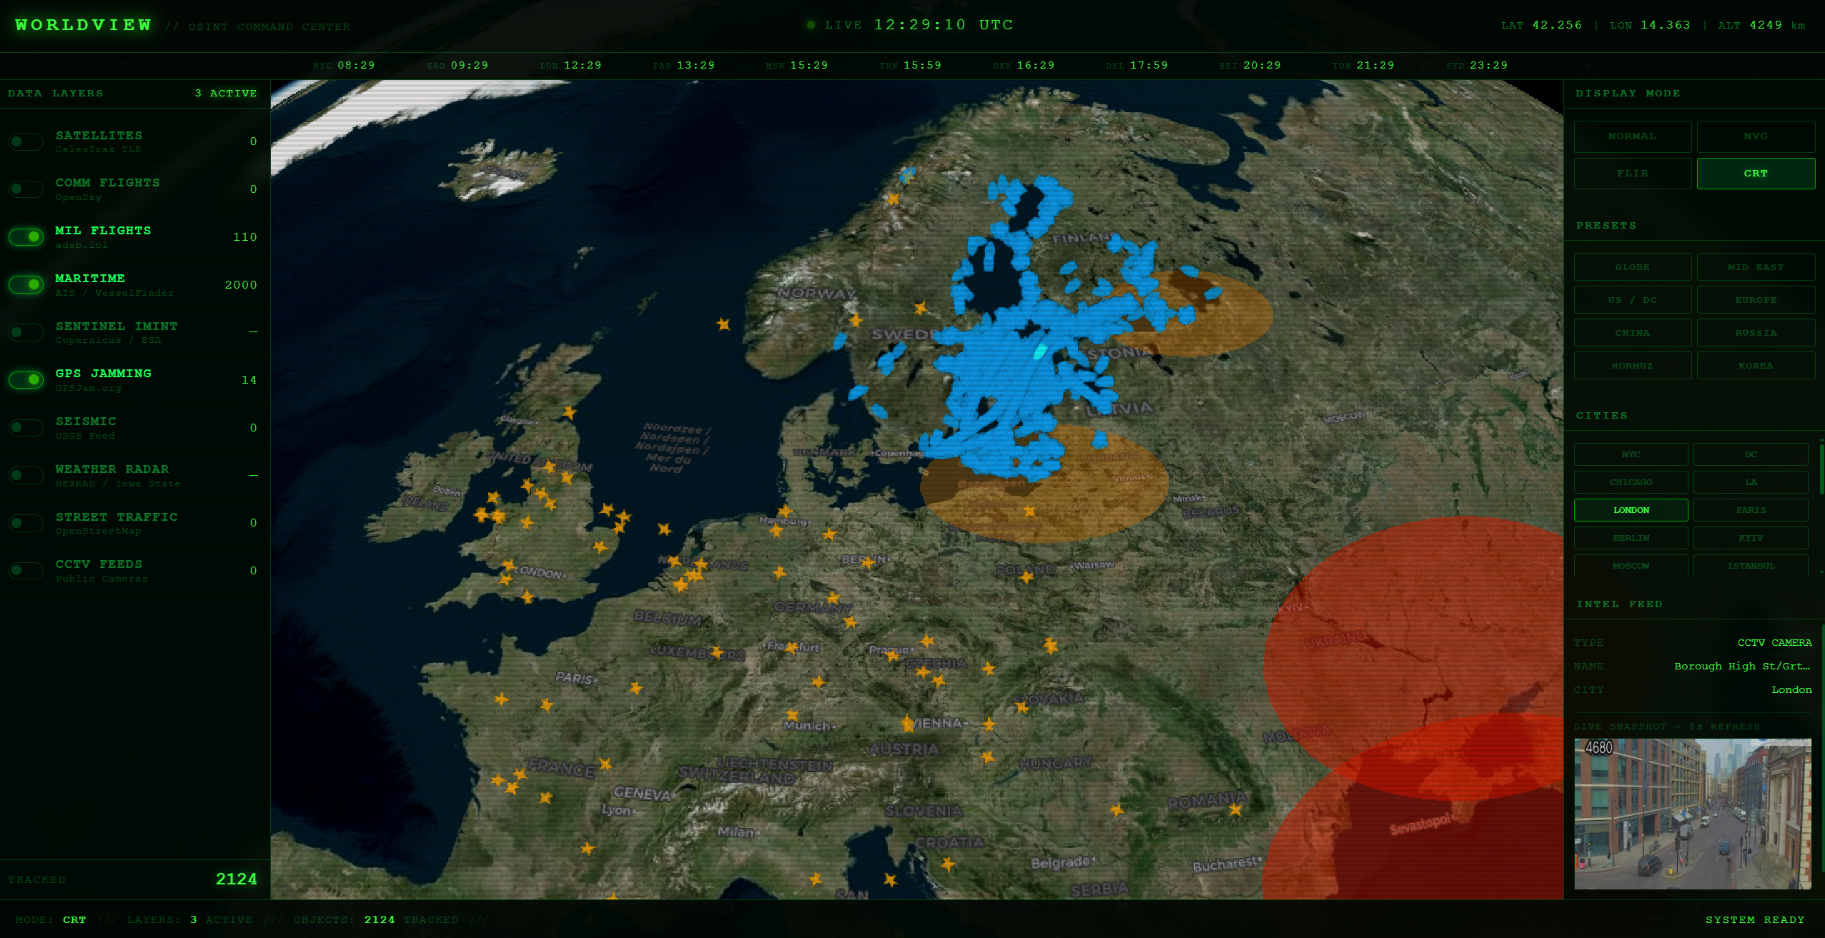
Task: Switch to FLIR display mode
Action: point(1632,173)
